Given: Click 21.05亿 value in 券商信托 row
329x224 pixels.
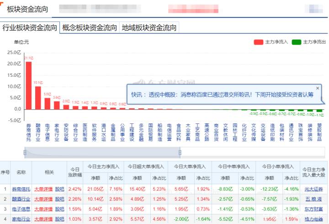Looking at the screenshot, I should point(96,189).
